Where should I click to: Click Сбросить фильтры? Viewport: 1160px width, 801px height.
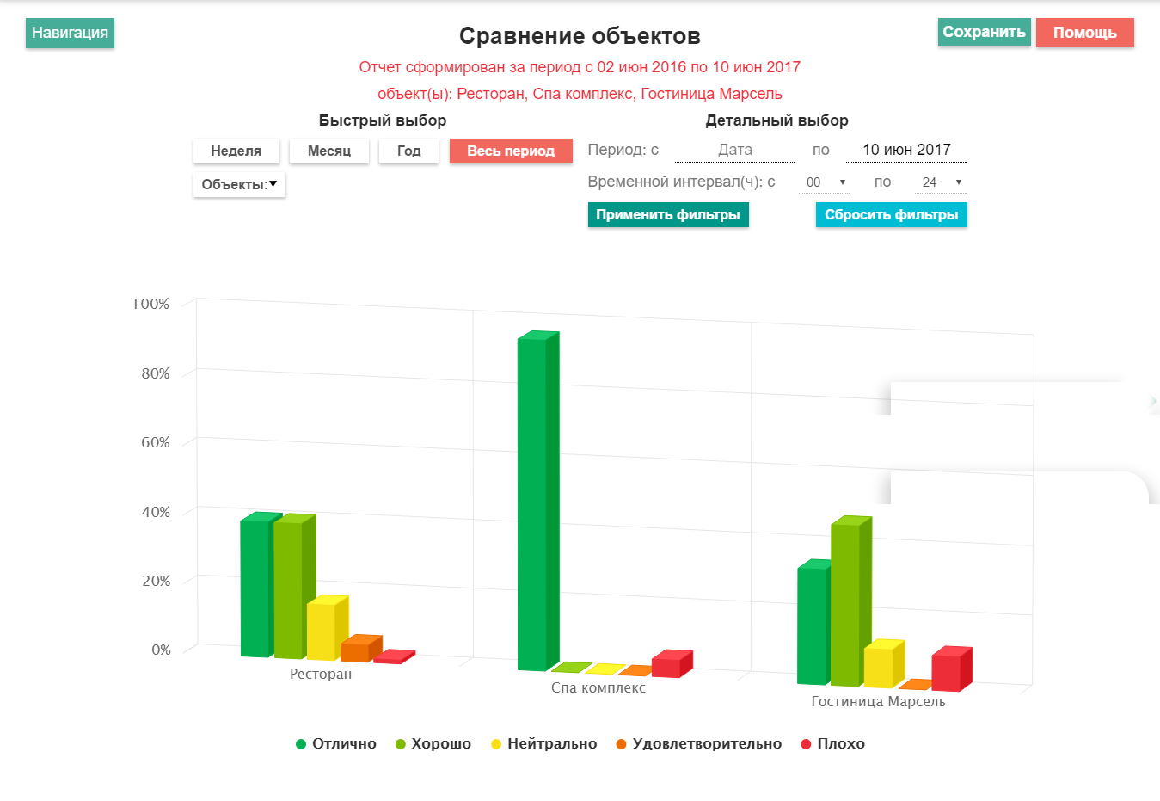coord(892,215)
